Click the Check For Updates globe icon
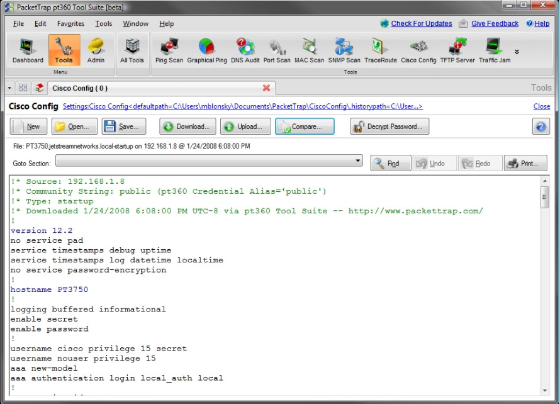 coord(384,23)
